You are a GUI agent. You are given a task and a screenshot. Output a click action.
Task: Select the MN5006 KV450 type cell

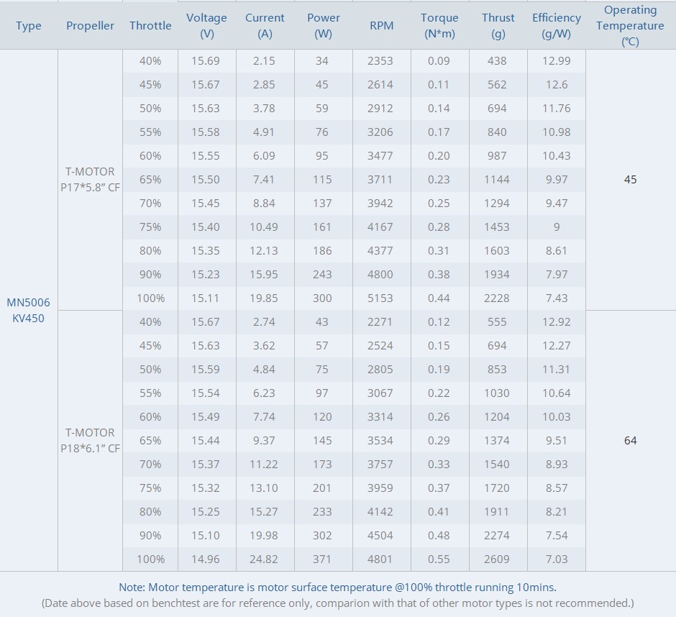(29, 311)
